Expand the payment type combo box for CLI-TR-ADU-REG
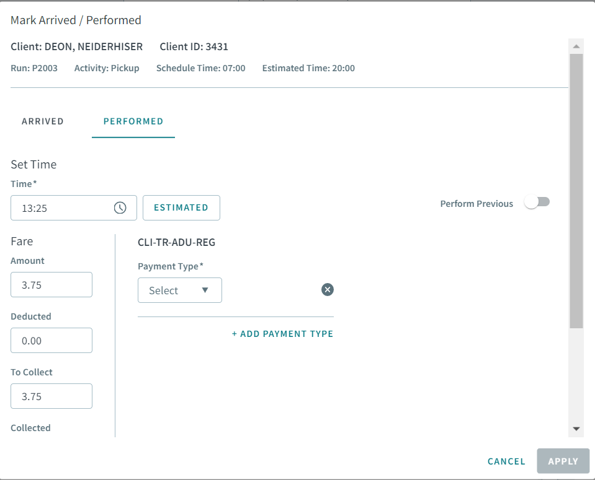Image resolution: width=595 pixels, height=480 pixels. 179,290
